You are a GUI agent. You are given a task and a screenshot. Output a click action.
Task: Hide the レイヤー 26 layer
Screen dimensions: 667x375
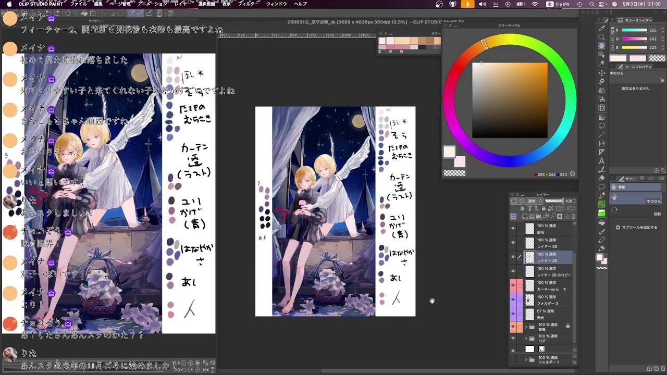(x=513, y=257)
